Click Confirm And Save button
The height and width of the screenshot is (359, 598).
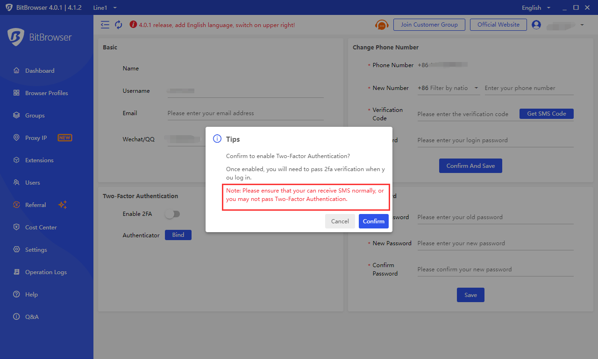coord(470,166)
